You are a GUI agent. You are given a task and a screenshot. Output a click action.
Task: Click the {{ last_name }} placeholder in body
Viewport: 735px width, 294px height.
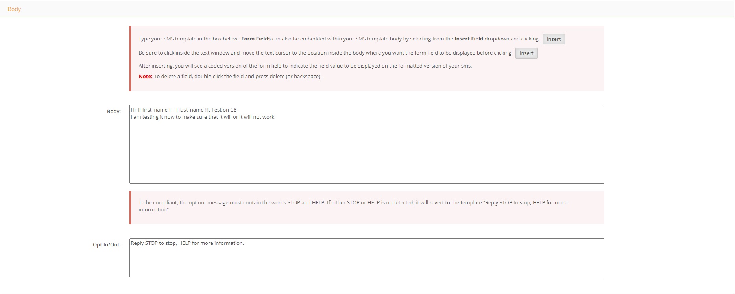click(192, 110)
